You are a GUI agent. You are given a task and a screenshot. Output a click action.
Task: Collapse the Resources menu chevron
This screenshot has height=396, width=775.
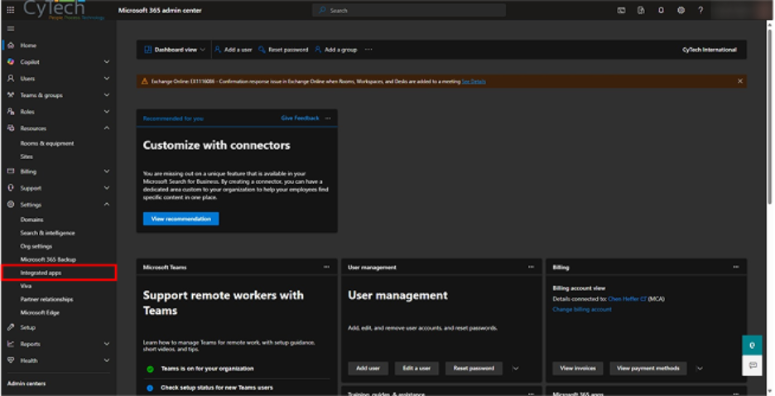tap(107, 128)
